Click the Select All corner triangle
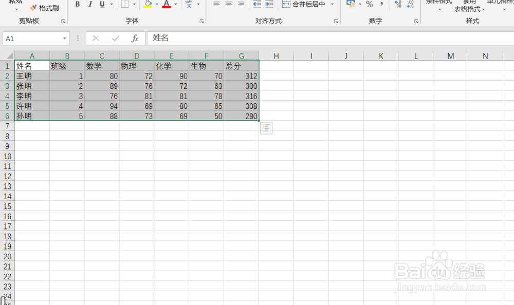 click(x=10, y=55)
